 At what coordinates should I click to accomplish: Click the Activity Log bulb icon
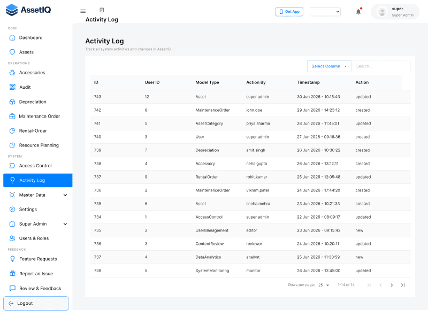[x=12, y=180]
